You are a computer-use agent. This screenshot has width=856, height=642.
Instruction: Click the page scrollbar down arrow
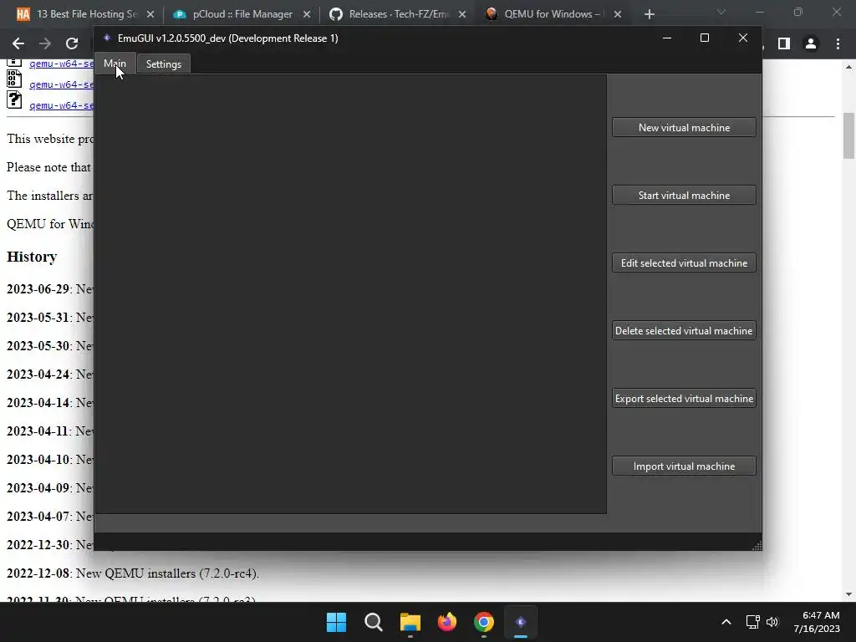[848, 594]
